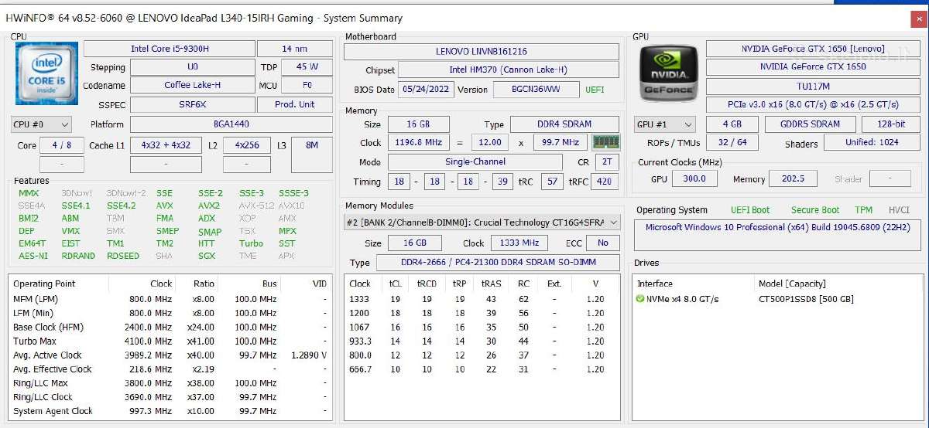This screenshot has width=929, height=428.
Task: Click the CR value 2T
Action: point(607,162)
